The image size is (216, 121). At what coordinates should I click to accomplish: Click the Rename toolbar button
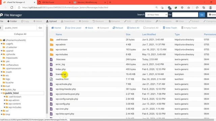[x=114, y=21]
